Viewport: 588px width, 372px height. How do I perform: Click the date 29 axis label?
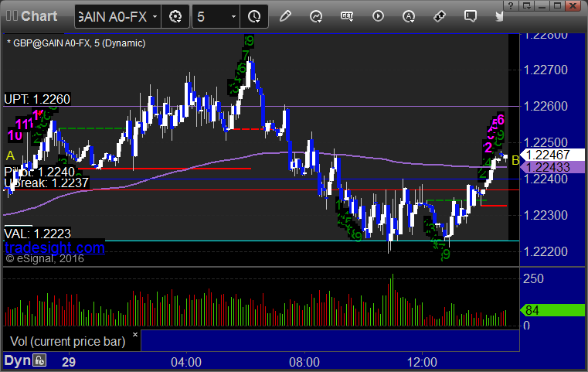pyautogui.click(x=69, y=362)
